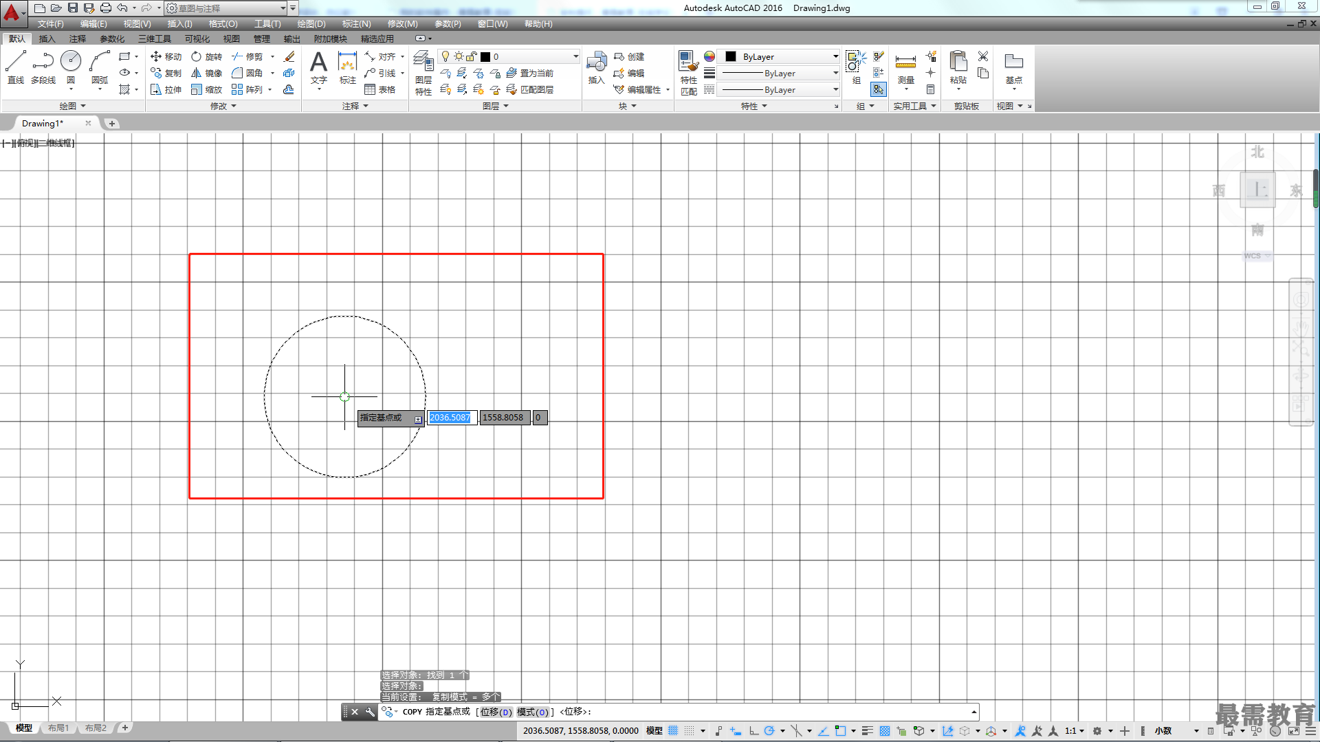This screenshot has height=742, width=1320.
Task: Toggle transparency display in status bar
Action: pyautogui.click(x=885, y=731)
